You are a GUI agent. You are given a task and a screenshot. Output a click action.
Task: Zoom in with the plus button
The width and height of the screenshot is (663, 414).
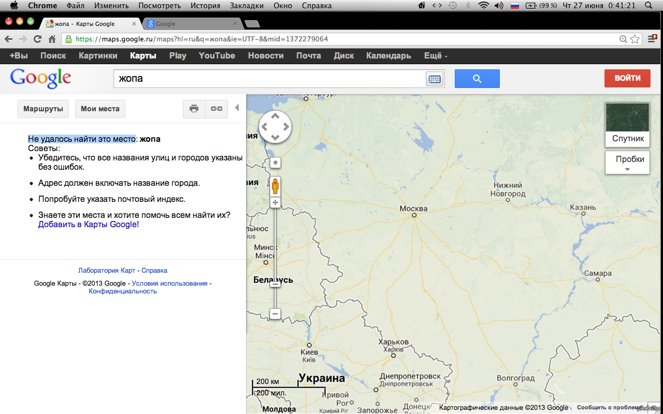point(276,202)
